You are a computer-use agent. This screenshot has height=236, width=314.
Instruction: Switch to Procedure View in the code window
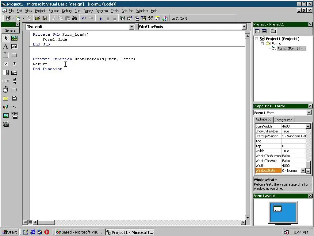coord(25,222)
